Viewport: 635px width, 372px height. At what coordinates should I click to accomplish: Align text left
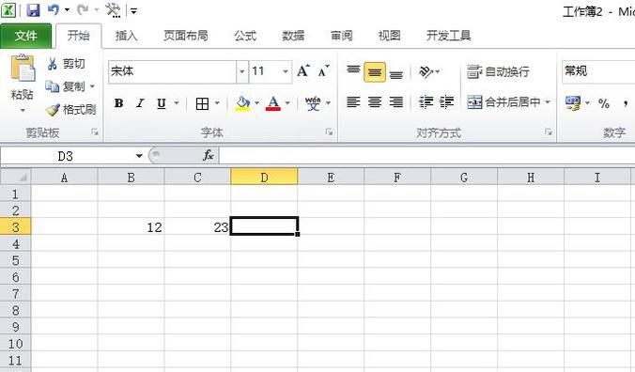[353, 102]
